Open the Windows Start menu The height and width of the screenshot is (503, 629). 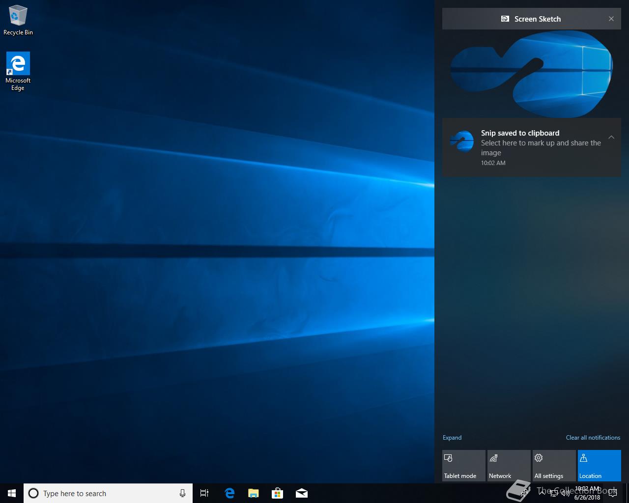click(12, 493)
